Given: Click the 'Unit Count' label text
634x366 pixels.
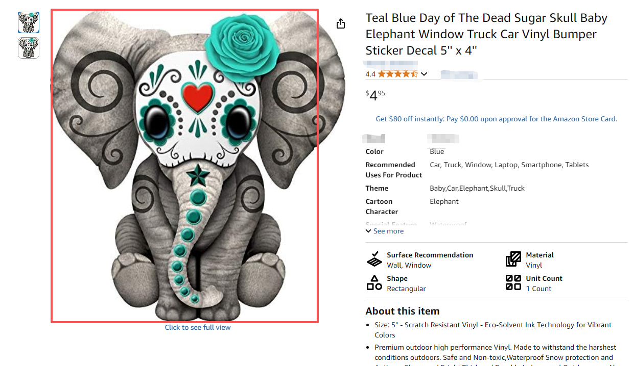Looking at the screenshot, I should click(x=544, y=278).
